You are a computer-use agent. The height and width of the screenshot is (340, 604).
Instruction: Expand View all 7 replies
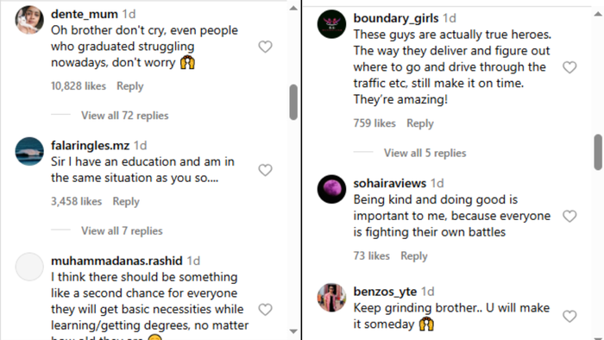pos(122,231)
